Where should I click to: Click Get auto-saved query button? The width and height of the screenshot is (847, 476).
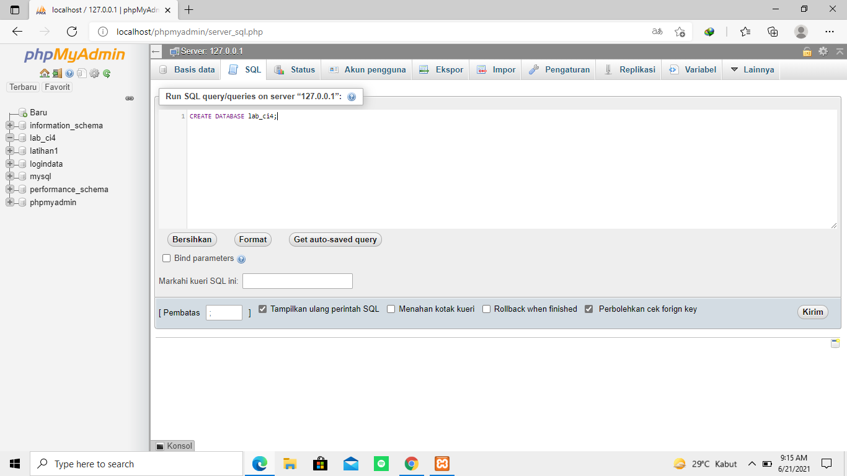click(x=335, y=239)
